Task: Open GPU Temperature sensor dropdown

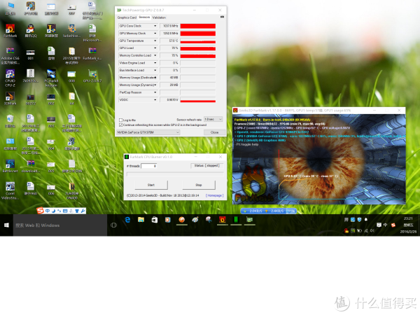Action: click(155, 41)
